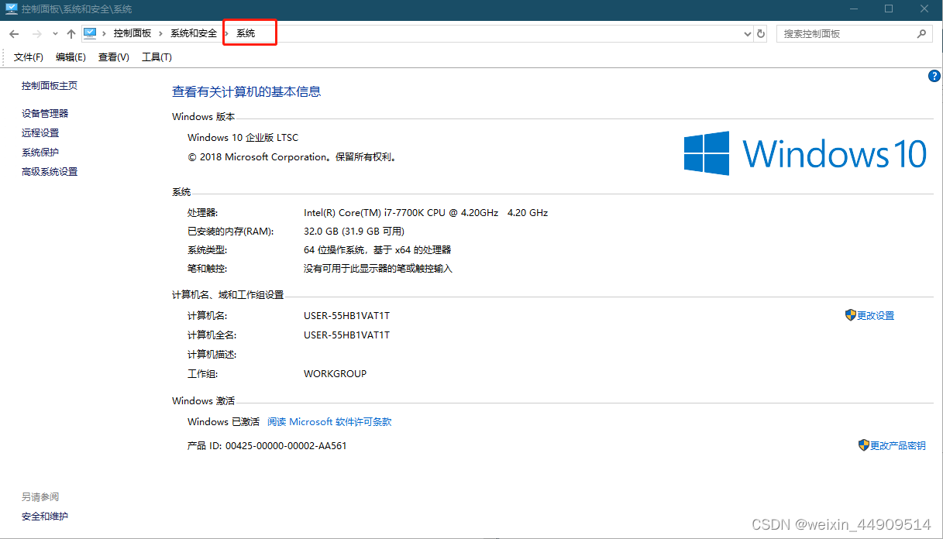Expand chevron after 系统和安全 breadcrumb

point(227,33)
